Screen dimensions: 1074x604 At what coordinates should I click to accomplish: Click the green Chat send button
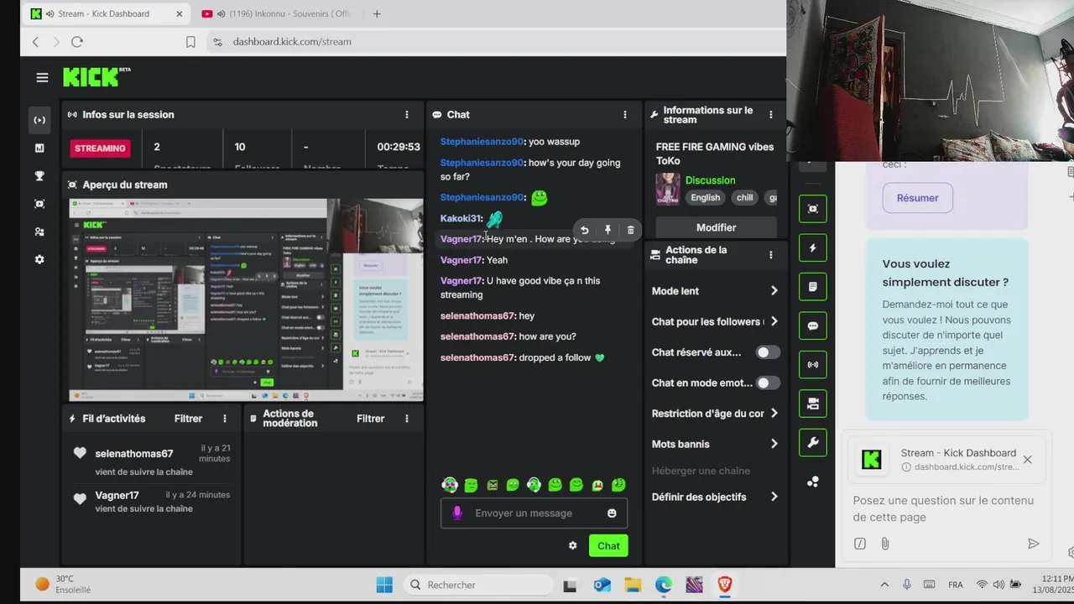tap(608, 545)
